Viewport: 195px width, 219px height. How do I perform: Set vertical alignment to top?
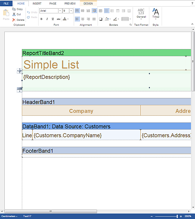tap(77, 11)
